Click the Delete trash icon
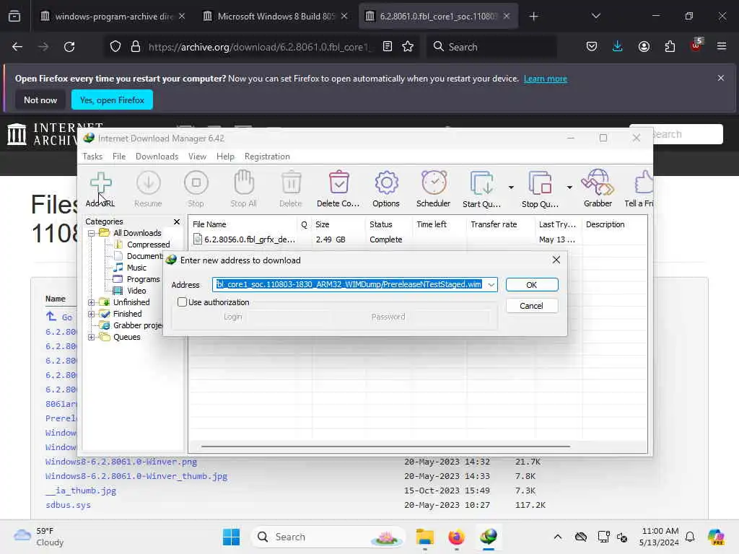The height and width of the screenshot is (554, 739). pyautogui.click(x=291, y=189)
